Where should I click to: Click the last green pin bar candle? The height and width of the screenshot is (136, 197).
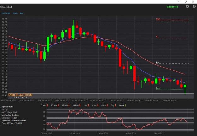click(185, 89)
